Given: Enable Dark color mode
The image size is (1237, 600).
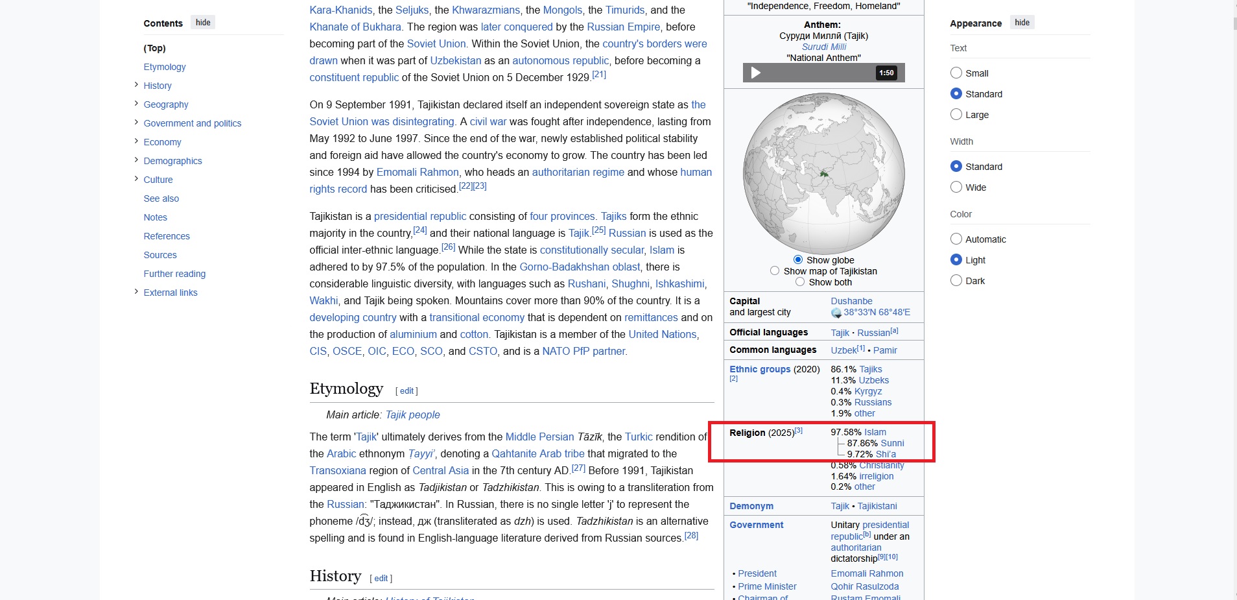Looking at the screenshot, I should click(x=956, y=280).
